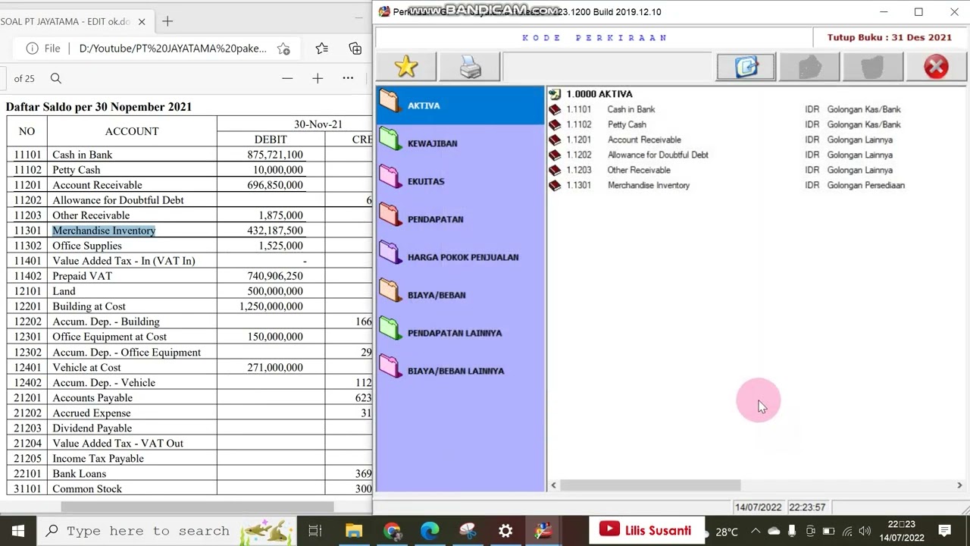Click the taskbar search box
This screenshot has height=546, width=970.
(x=167, y=531)
